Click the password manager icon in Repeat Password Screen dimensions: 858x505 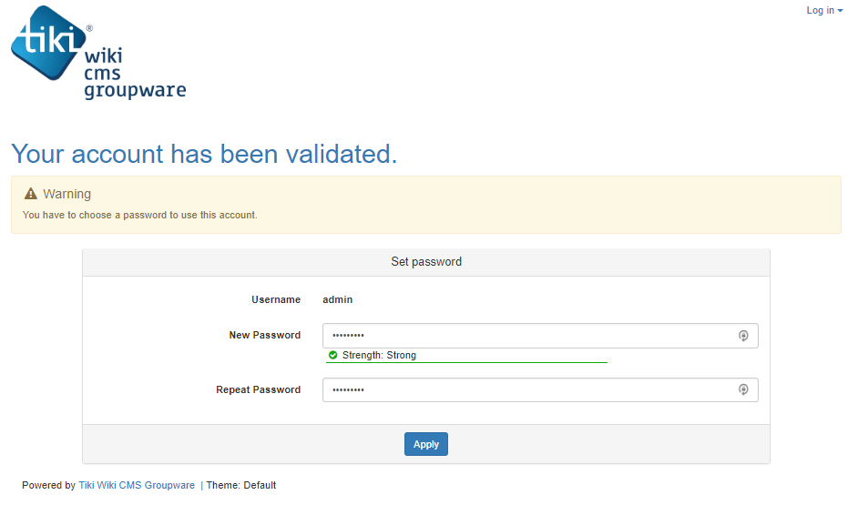point(743,390)
